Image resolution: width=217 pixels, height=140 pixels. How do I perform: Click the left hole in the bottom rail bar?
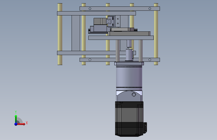pyautogui.click(x=90, y=60)
